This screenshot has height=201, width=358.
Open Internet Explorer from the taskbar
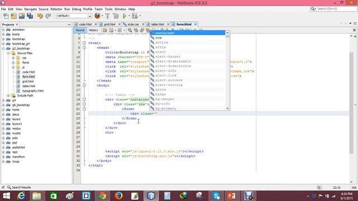point(21,196)
